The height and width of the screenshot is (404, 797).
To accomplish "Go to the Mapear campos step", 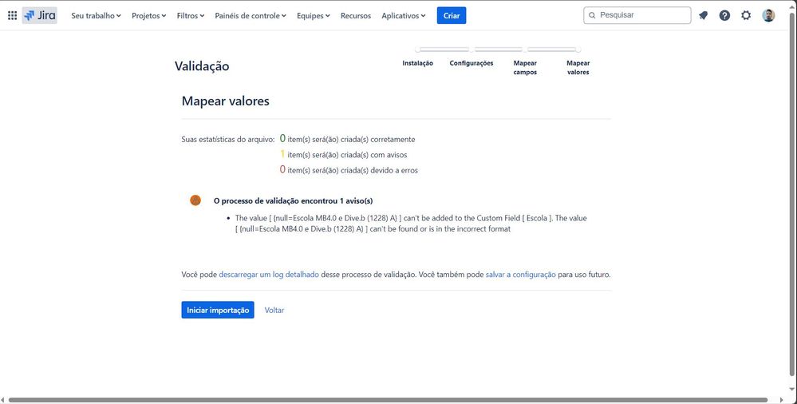I will 525,68.
